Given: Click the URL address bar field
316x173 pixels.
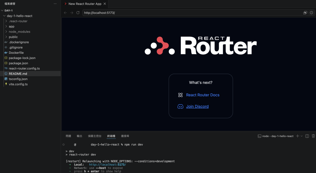Looking at the screenshot, I should 192,13.
